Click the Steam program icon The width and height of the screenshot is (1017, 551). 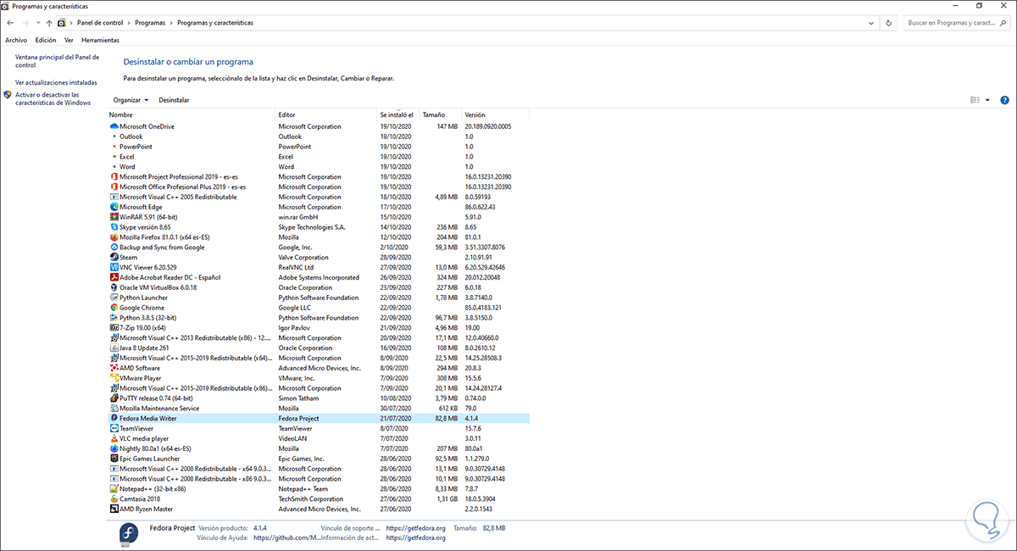(x=114, y=258)
